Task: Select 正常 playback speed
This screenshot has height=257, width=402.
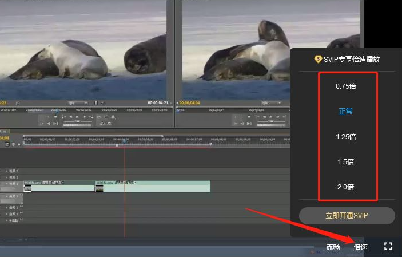Action: [345, 111]
